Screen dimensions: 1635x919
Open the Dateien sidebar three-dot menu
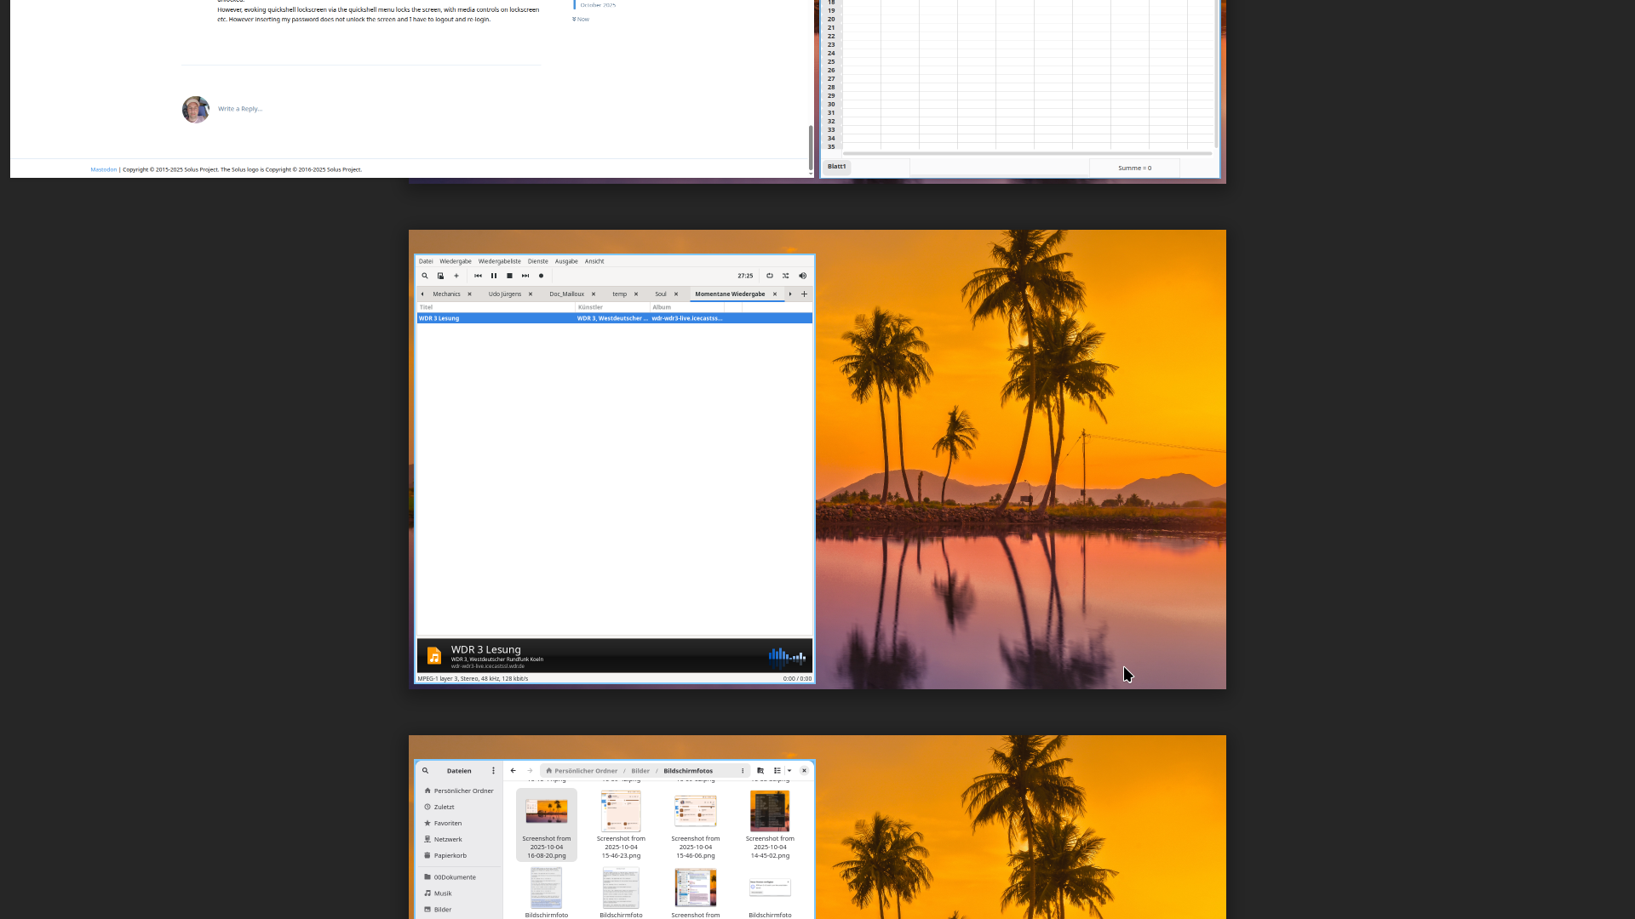[x=493, y=771]
